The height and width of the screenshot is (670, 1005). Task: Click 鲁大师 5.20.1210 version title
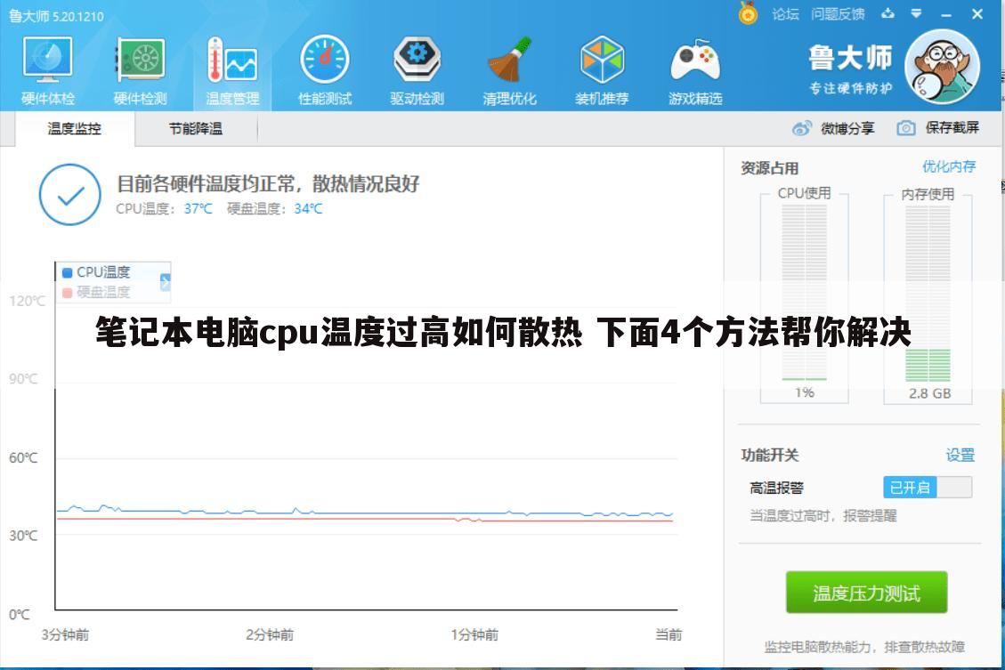(x=56, y=16)
